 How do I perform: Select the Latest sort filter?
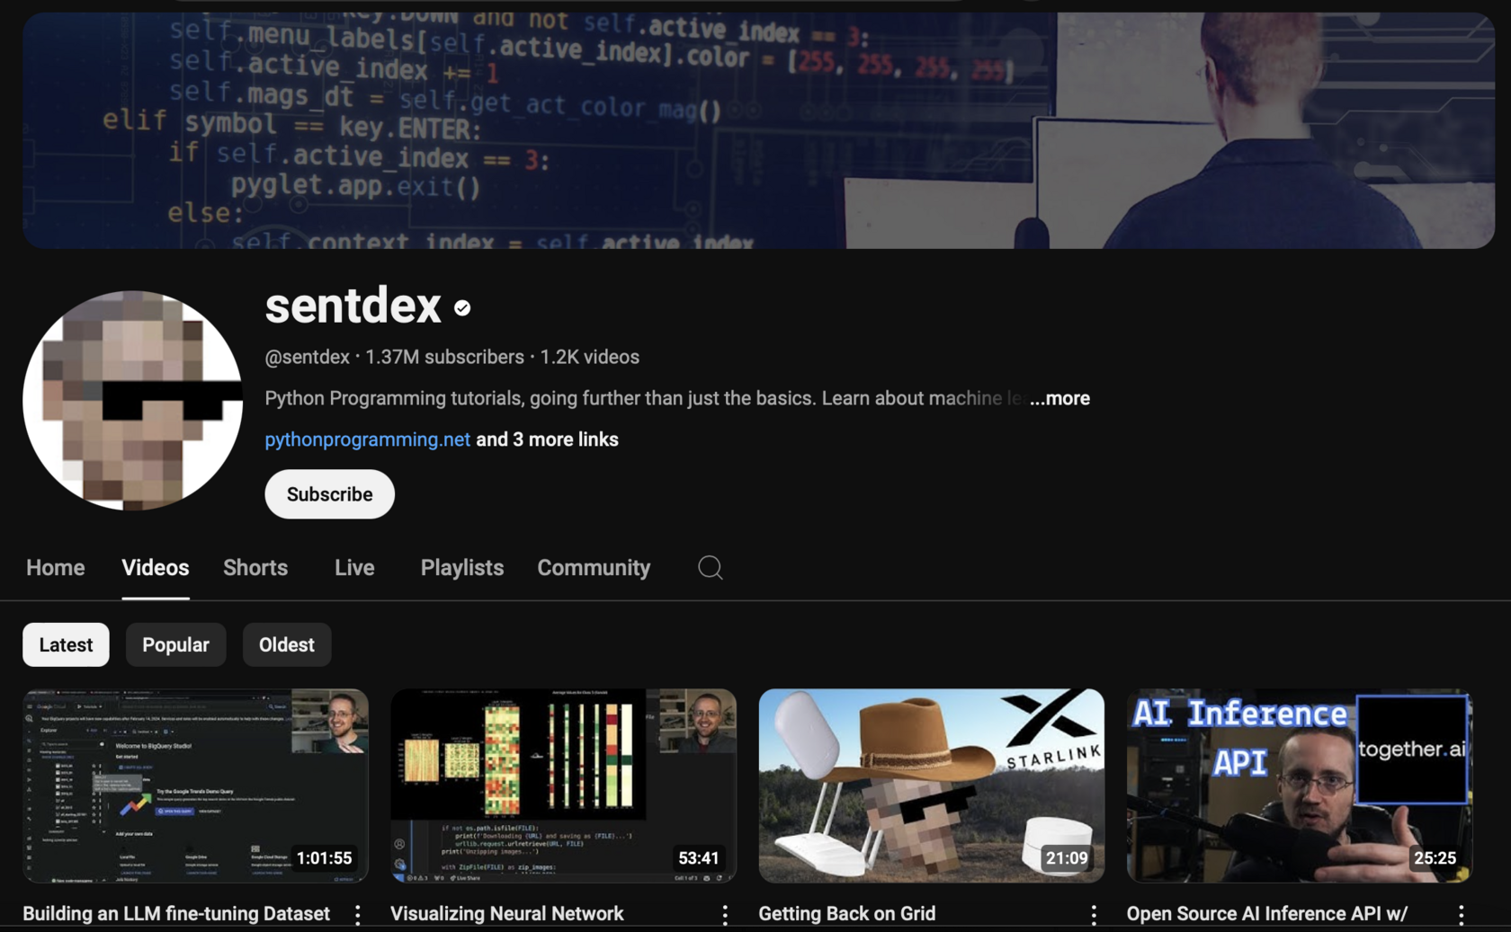pyautogui.click(x=66, y=644)
